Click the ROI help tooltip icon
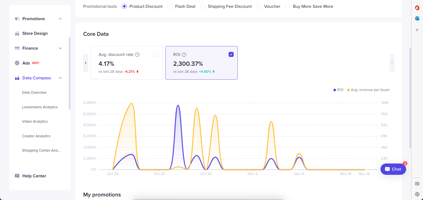Viewport: 423px width, 200px height. [x=184, y=55]
